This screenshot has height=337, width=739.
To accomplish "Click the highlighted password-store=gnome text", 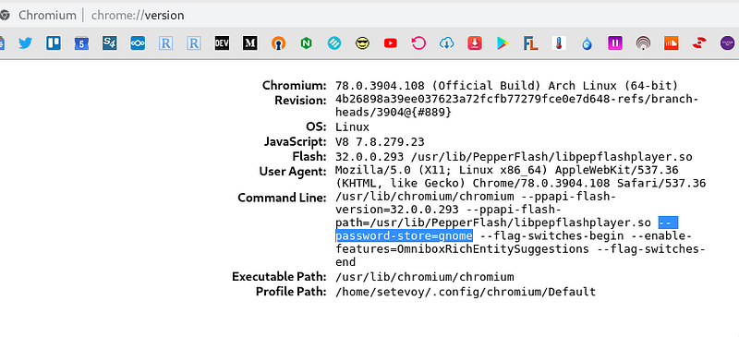I will tap(404, 235).
